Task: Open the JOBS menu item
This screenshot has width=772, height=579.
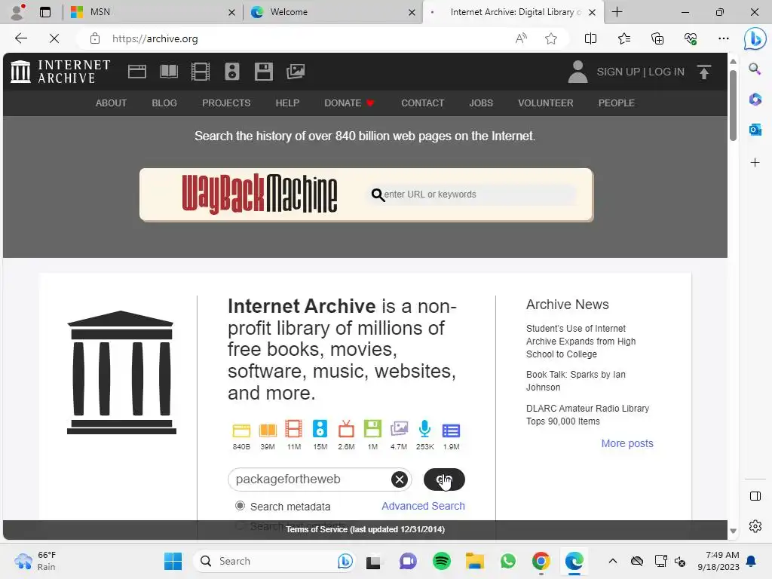Action: [481, 103]
